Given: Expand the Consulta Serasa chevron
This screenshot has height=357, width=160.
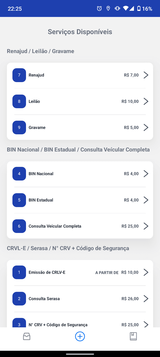Looking at the screenshot, I should point(146,299).
